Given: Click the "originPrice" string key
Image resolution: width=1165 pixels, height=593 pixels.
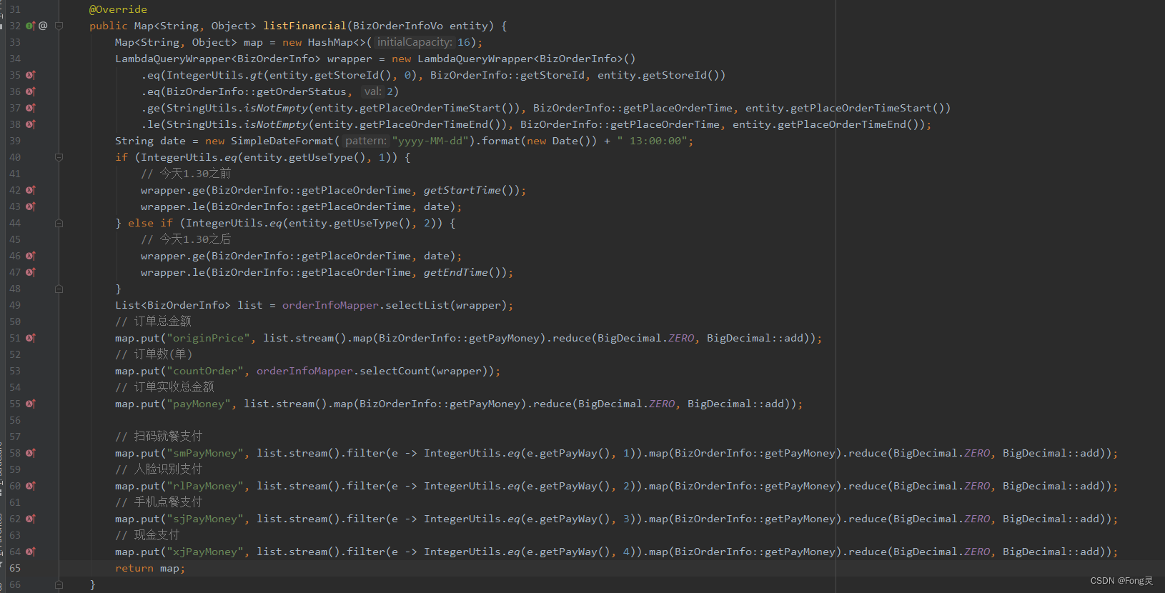Looking at the screenshot, I should tap(208, 338).
